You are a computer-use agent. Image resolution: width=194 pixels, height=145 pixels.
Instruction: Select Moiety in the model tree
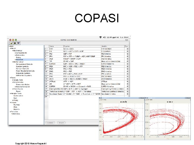(x=18, y=57)
